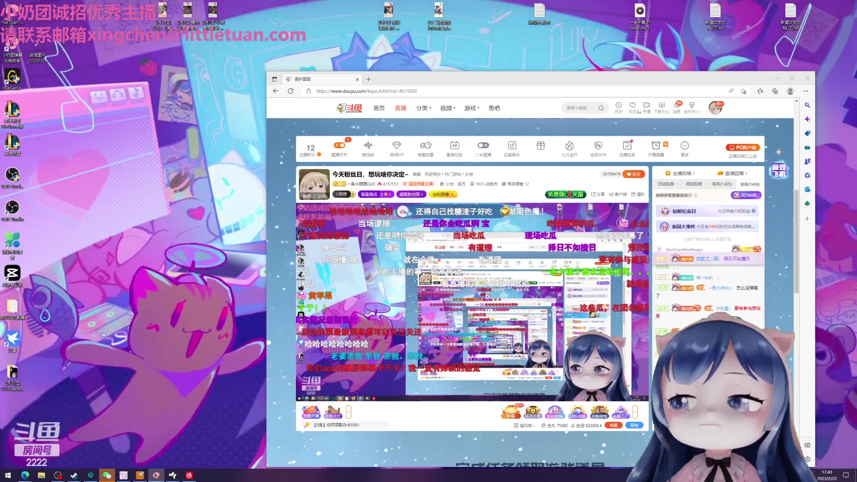The height and width of the screenshot is (482, 857).
Task: Switch to the 周活跃度 ranking tab
Action: 694,184
